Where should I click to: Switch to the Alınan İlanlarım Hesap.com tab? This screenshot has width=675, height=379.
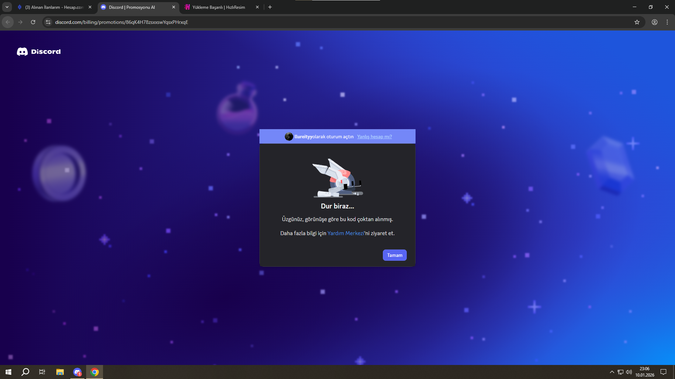[x=54, y=7]
